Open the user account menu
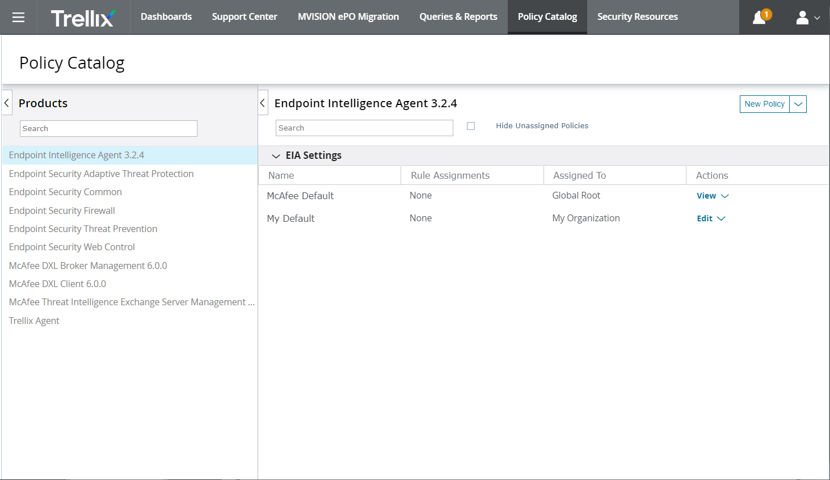 point(808,18)
